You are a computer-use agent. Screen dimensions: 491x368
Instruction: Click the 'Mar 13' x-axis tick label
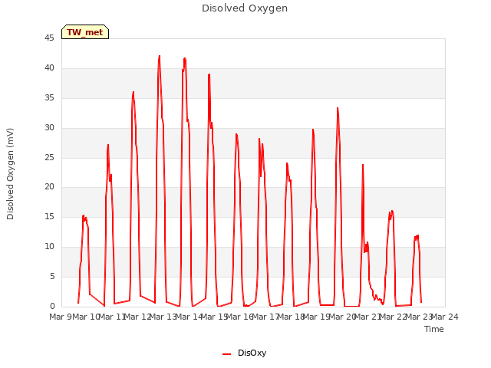163,317
